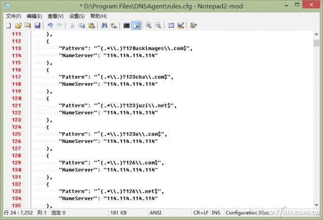Screen dimensions: 323x220
Task: Open the 编辑(E) menu
Action: [x=34, y=16]
